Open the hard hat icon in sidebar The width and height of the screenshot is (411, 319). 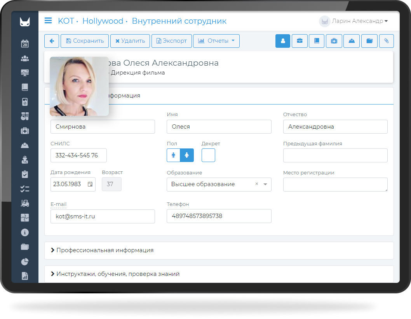(25, 145)
